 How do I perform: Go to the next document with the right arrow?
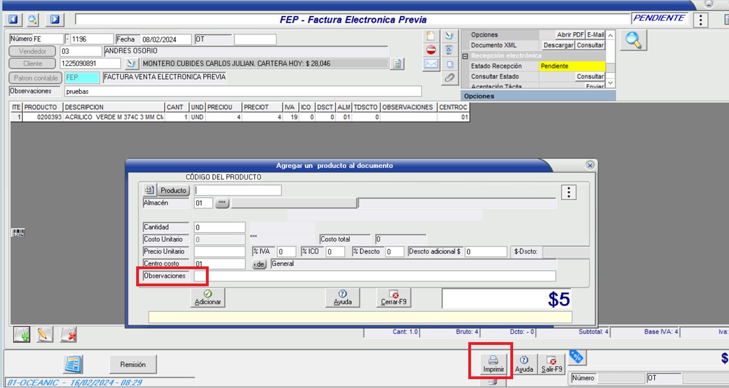pyautogui.click(x=54, y=20)
